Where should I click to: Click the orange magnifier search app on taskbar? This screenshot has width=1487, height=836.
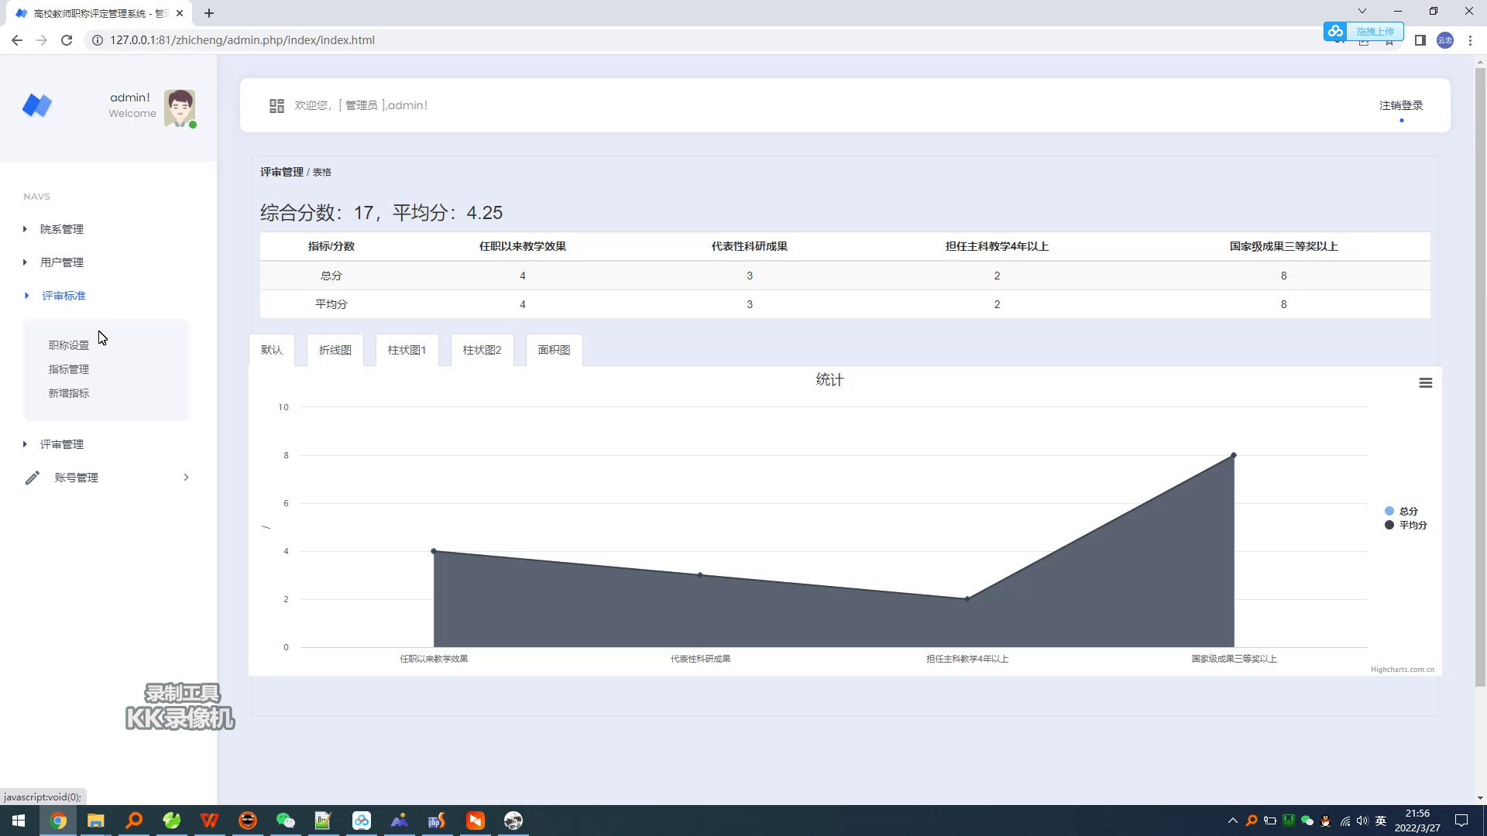(x=133, y=821)
